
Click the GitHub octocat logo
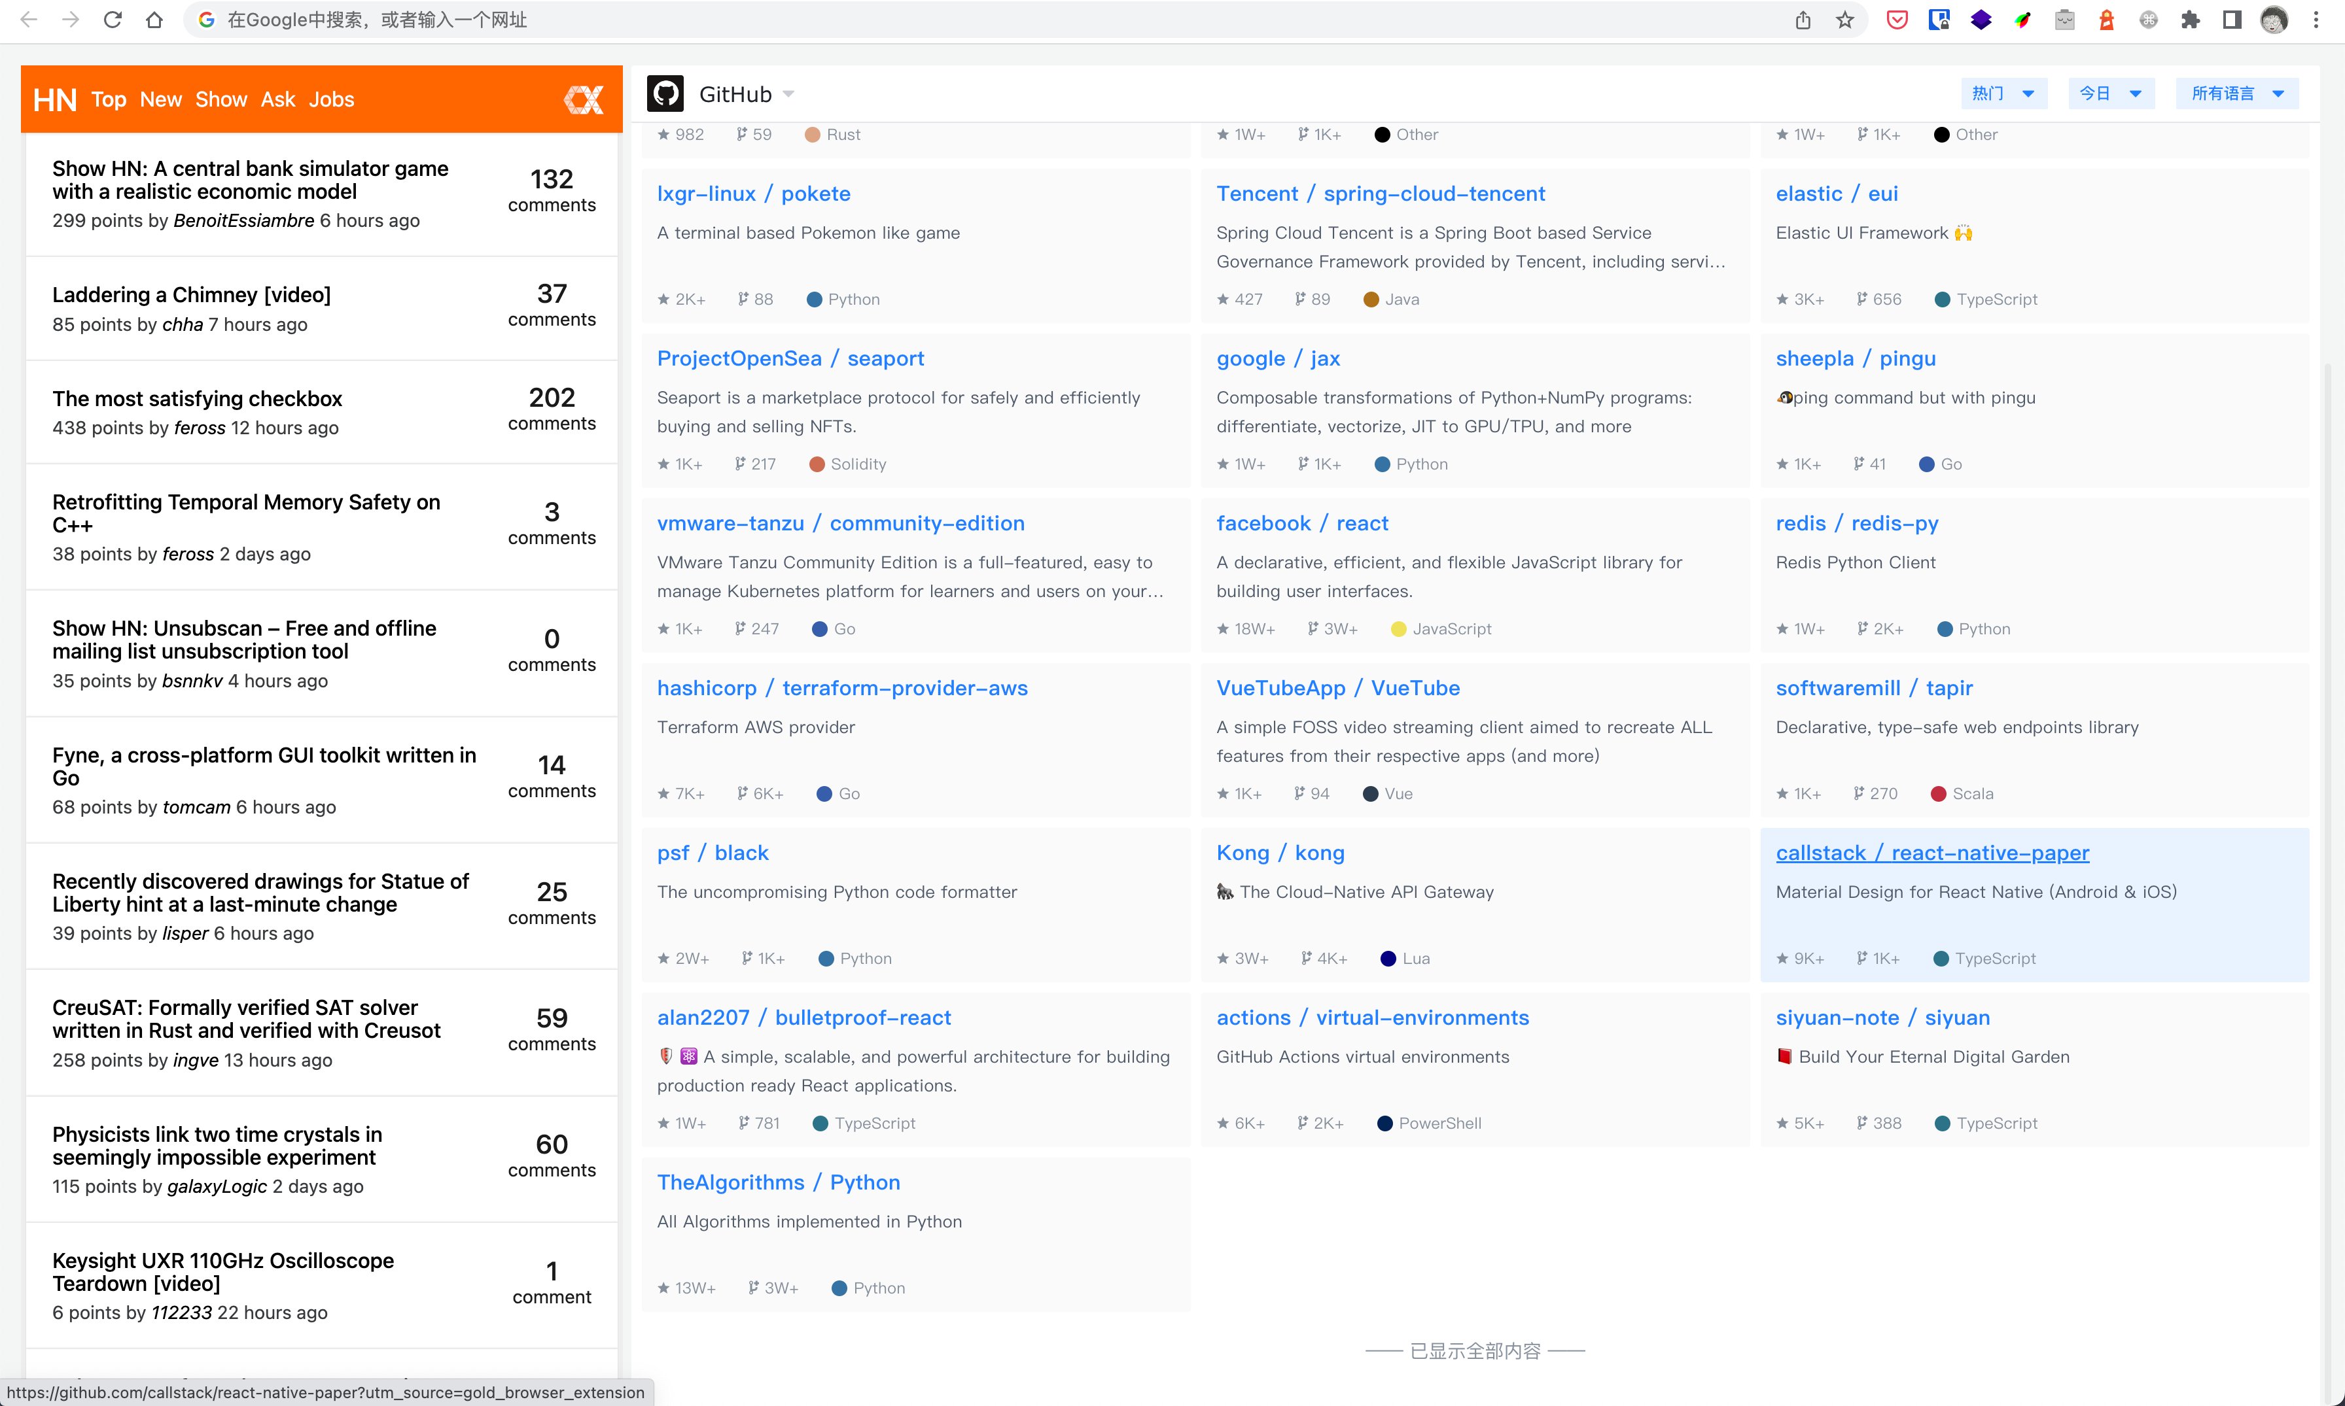pyautogui.click(x=665, y=94)
